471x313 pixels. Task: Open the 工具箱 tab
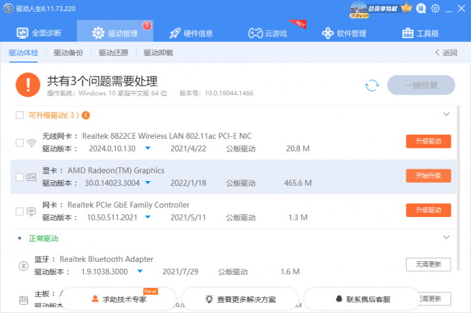420,33
